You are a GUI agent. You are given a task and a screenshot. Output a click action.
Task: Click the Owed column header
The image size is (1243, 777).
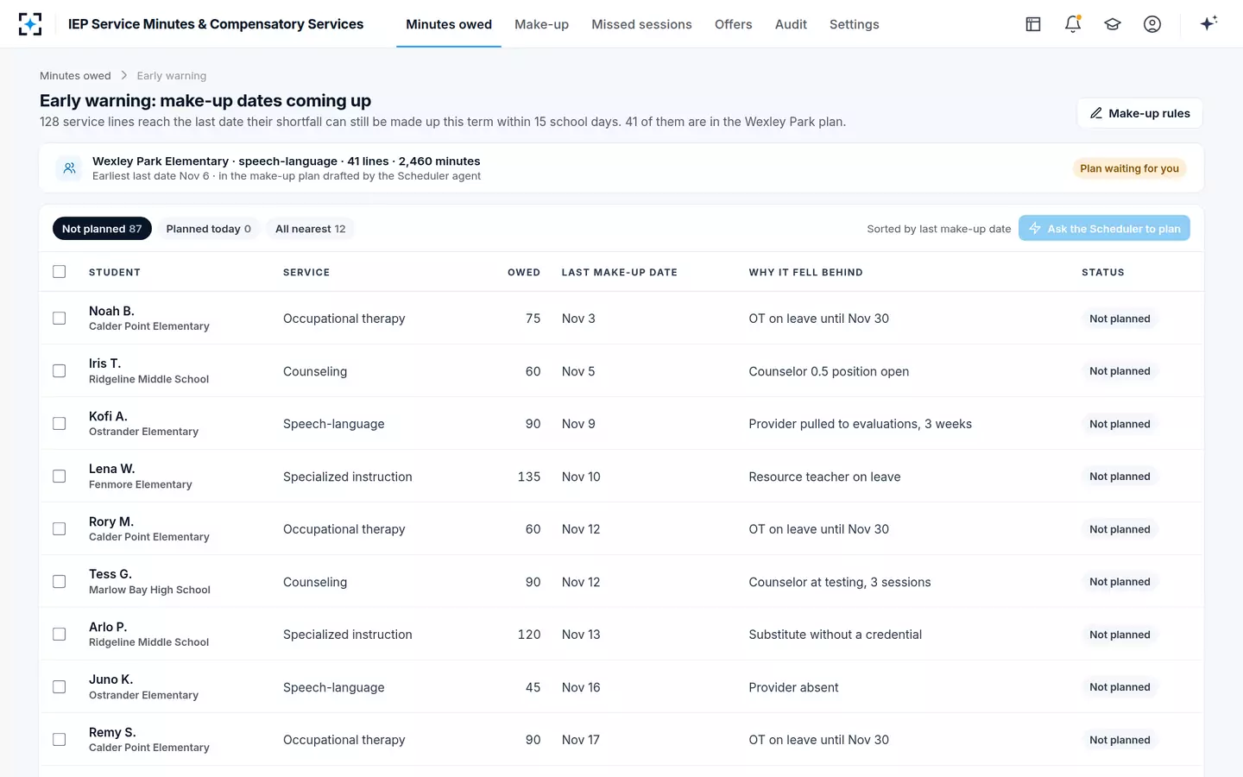pyautogui.click(x=524, y=273)
